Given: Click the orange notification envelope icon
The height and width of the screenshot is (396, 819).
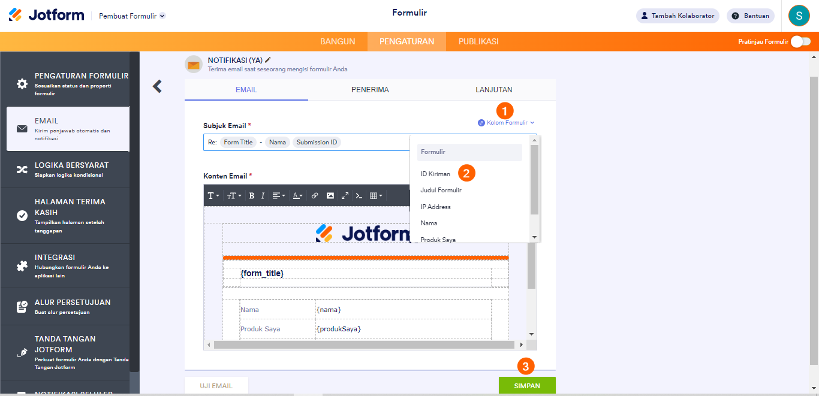Looking at the screenshot, I should (x=194, y=64).
